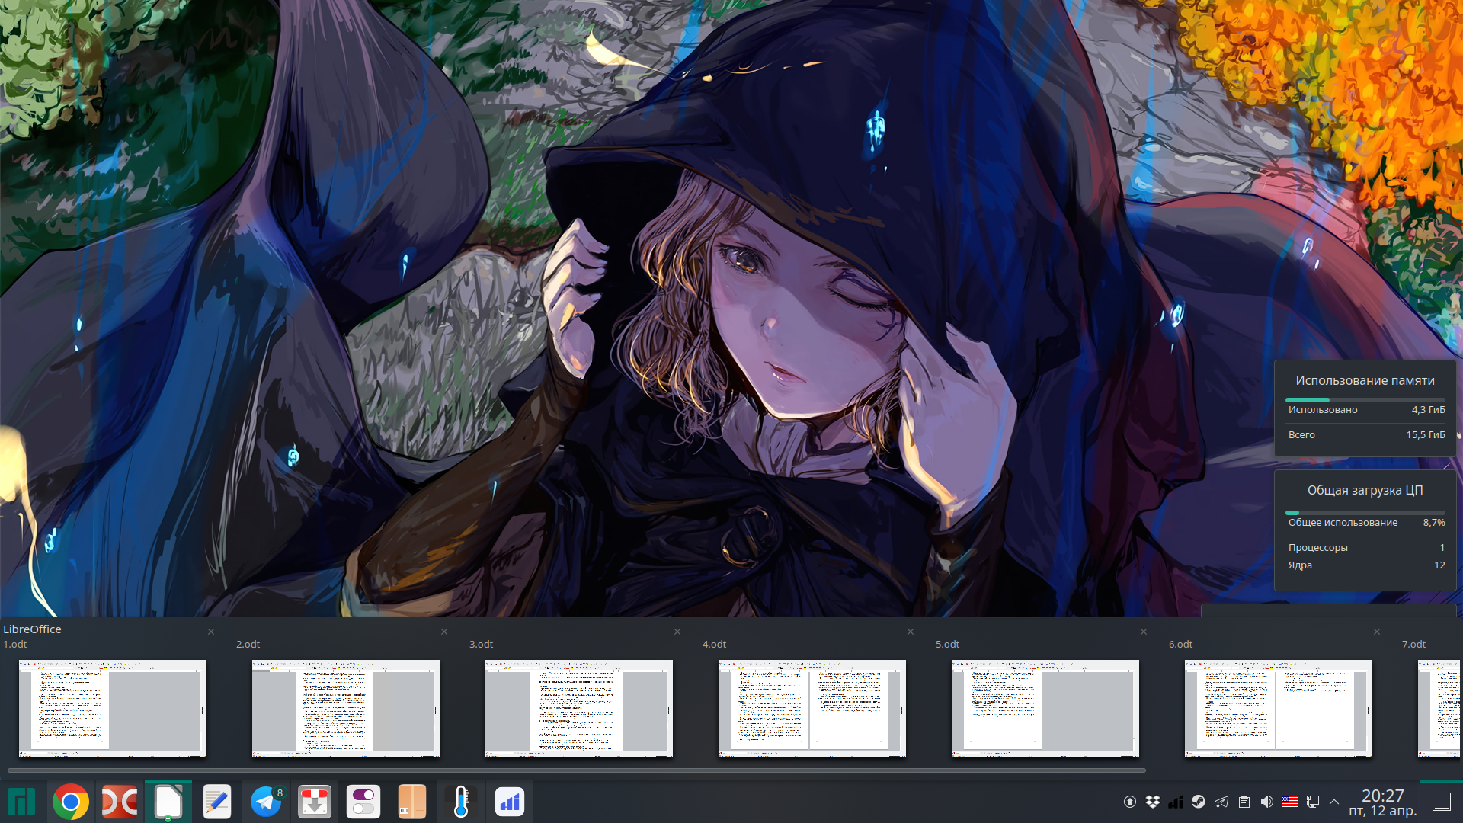Close the 2.odt window preview
This screenshot has width=1463, height=823.
click(x=444, y=632)
